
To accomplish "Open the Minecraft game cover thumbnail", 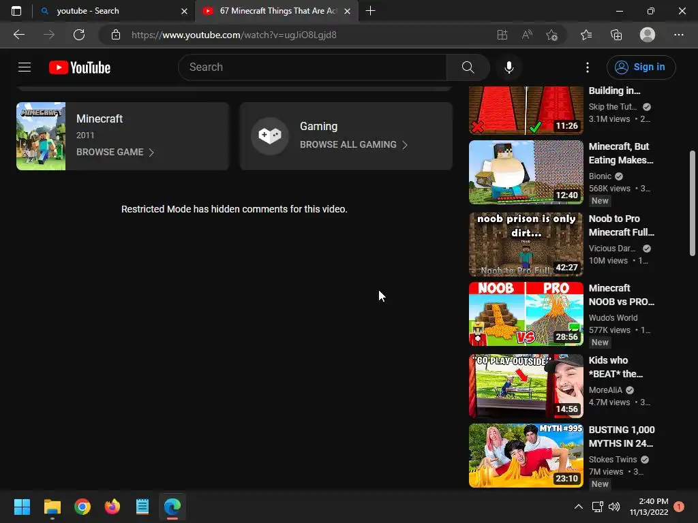I will 41,136.
